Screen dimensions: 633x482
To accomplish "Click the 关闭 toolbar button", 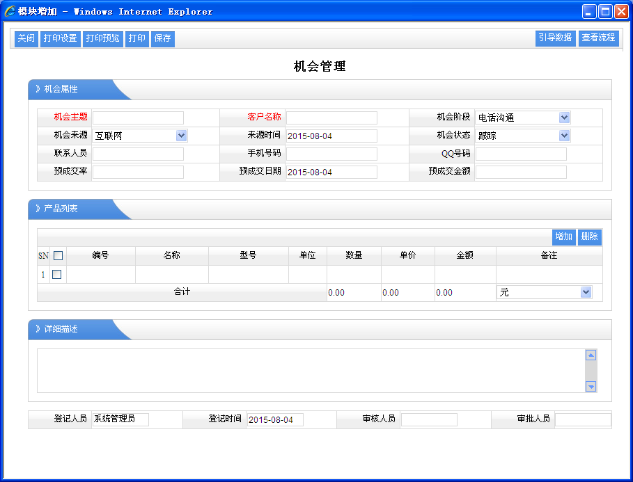I will (26, 38).
